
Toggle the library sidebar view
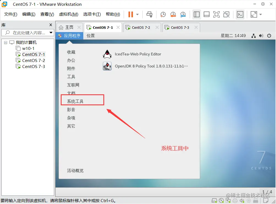[x=197, y=15]
